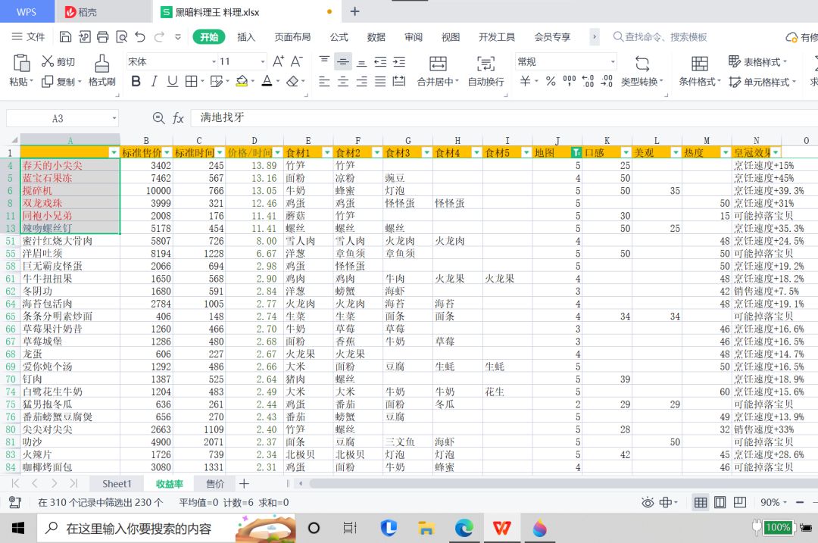Open the 文件 file menu
Viewport: 818px width, 543px height.
[x=28, y=37]
